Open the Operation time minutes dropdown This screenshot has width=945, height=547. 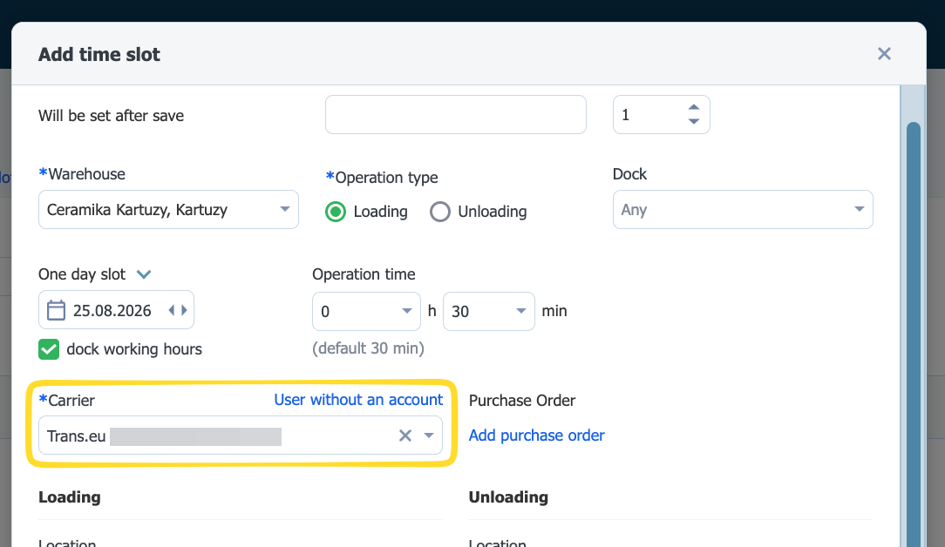click(x=489, y=312)
